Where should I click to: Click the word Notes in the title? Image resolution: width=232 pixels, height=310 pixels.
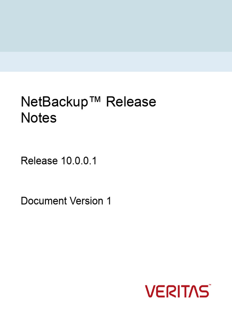pyautogui.click(x=39, y=118)
